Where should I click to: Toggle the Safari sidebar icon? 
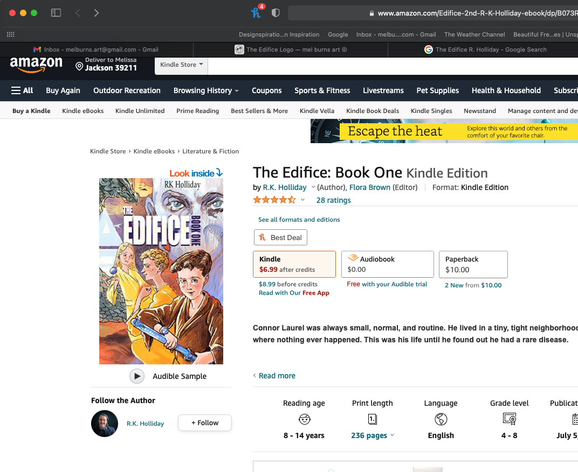[56, 13]
